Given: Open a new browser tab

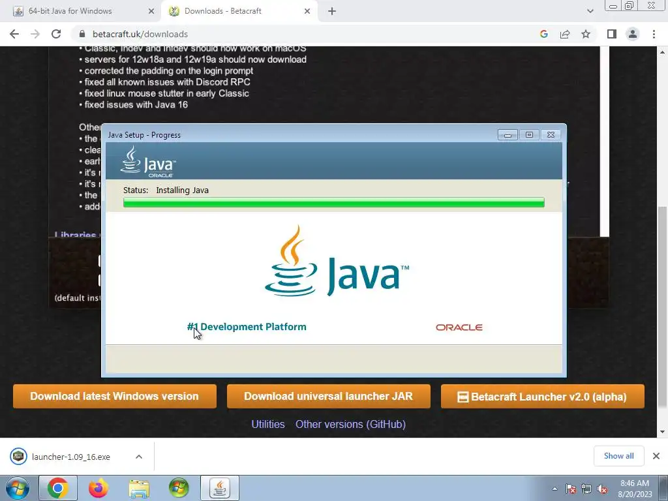Looking at the screenshot, I should (x=332, y=12).
